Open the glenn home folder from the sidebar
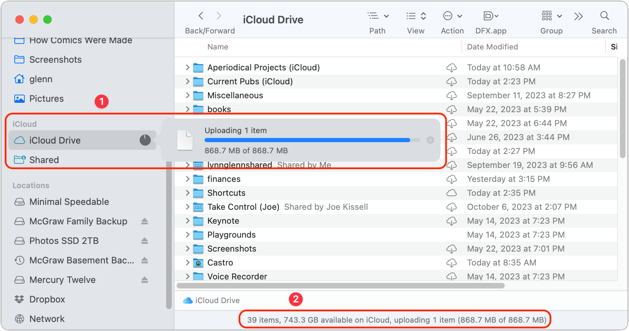The height and width of the screenshot is (331, 629). 41,79
